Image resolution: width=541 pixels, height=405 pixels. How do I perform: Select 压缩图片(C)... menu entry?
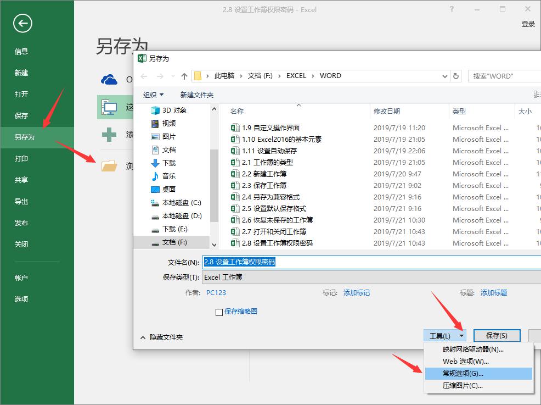463,386
